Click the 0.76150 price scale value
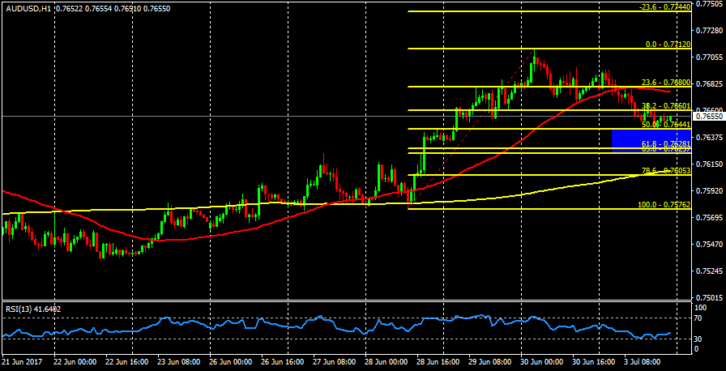This screenshot has height=371, width=726. point(709,164)
